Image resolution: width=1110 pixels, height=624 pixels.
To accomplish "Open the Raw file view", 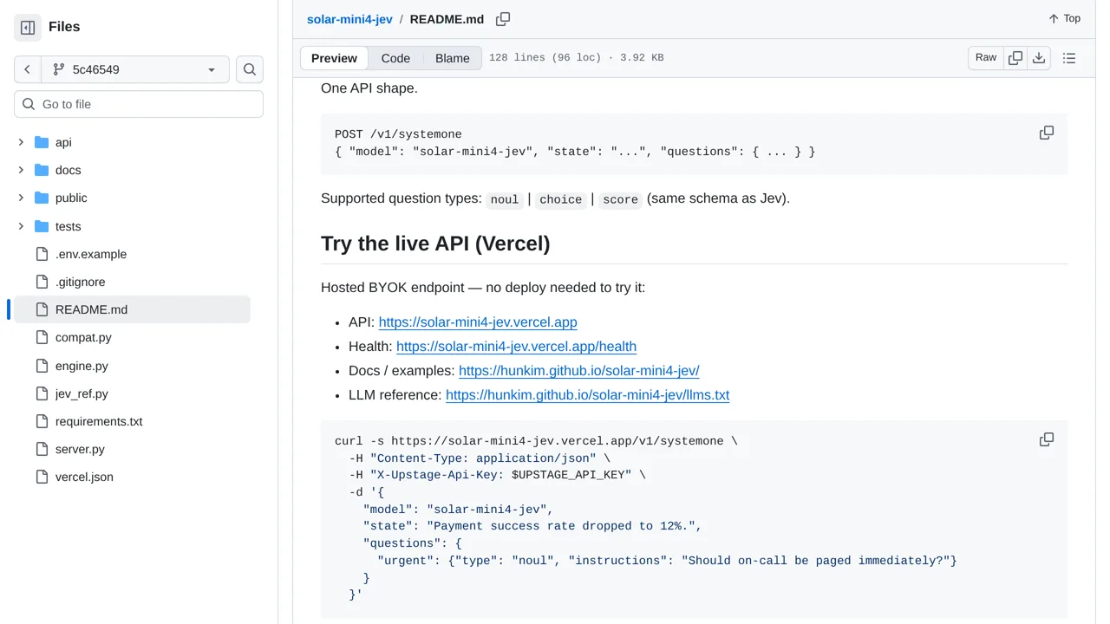I will point(986,58).
